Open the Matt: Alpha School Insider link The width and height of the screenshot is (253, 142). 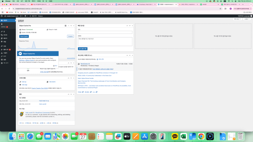[86, 78]
